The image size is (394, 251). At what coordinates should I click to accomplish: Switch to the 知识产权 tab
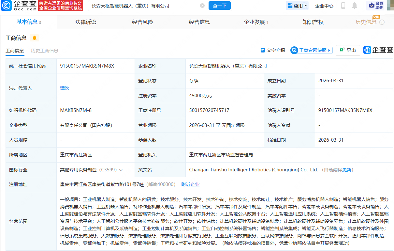pos(313,22)
